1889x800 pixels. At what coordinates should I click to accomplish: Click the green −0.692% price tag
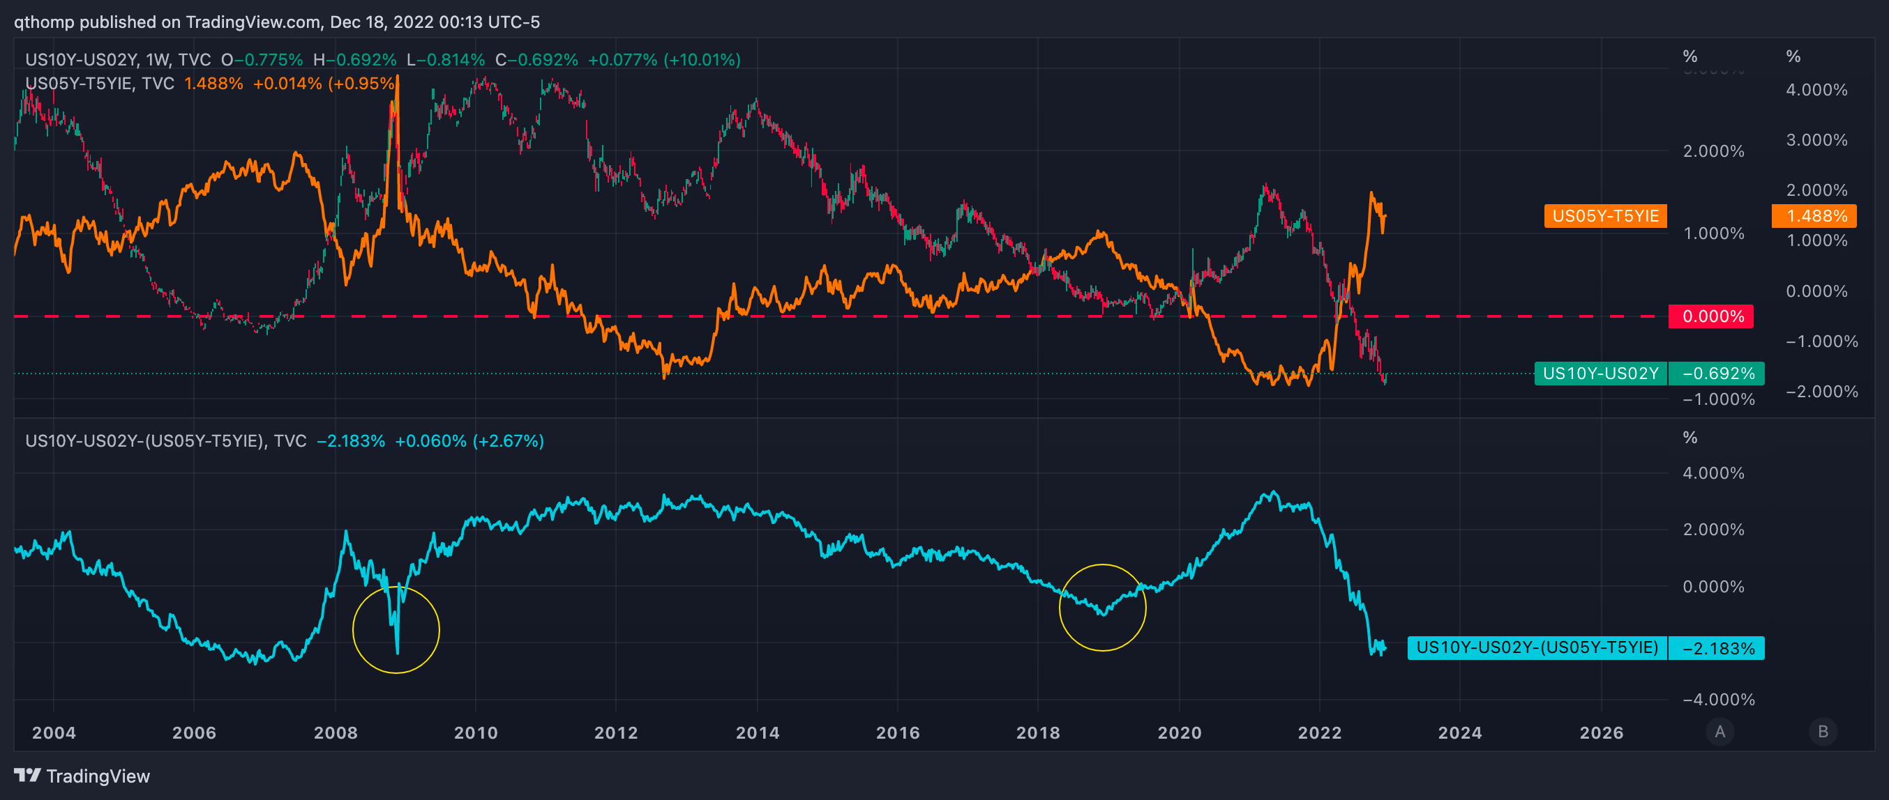point(1716,374)
